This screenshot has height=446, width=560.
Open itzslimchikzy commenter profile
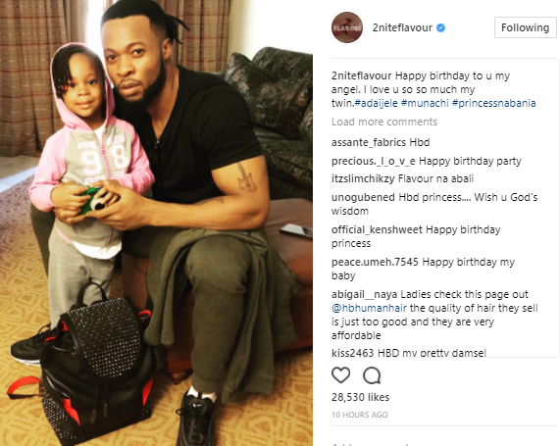pos(363,178)
